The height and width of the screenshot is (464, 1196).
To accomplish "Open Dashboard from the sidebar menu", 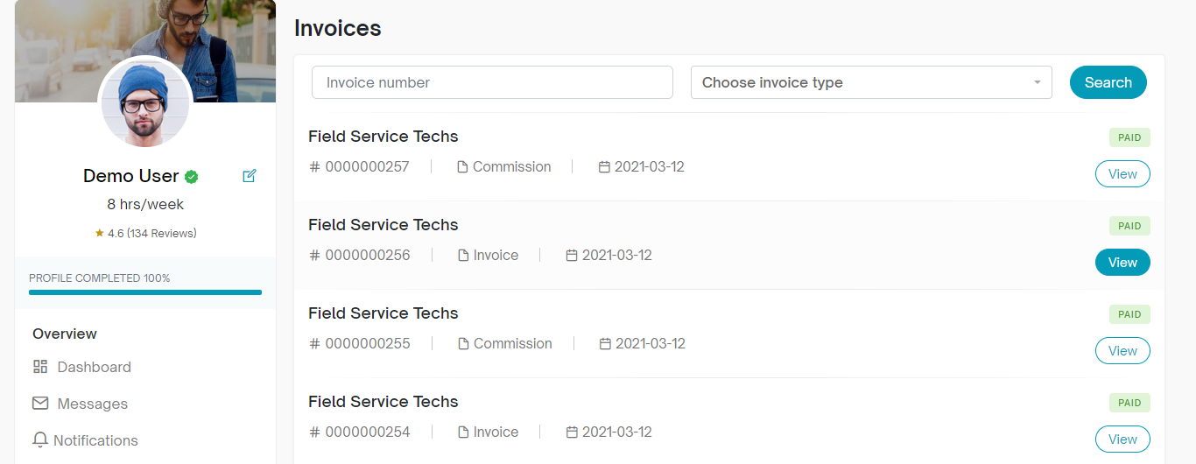I will coord(94,367).
